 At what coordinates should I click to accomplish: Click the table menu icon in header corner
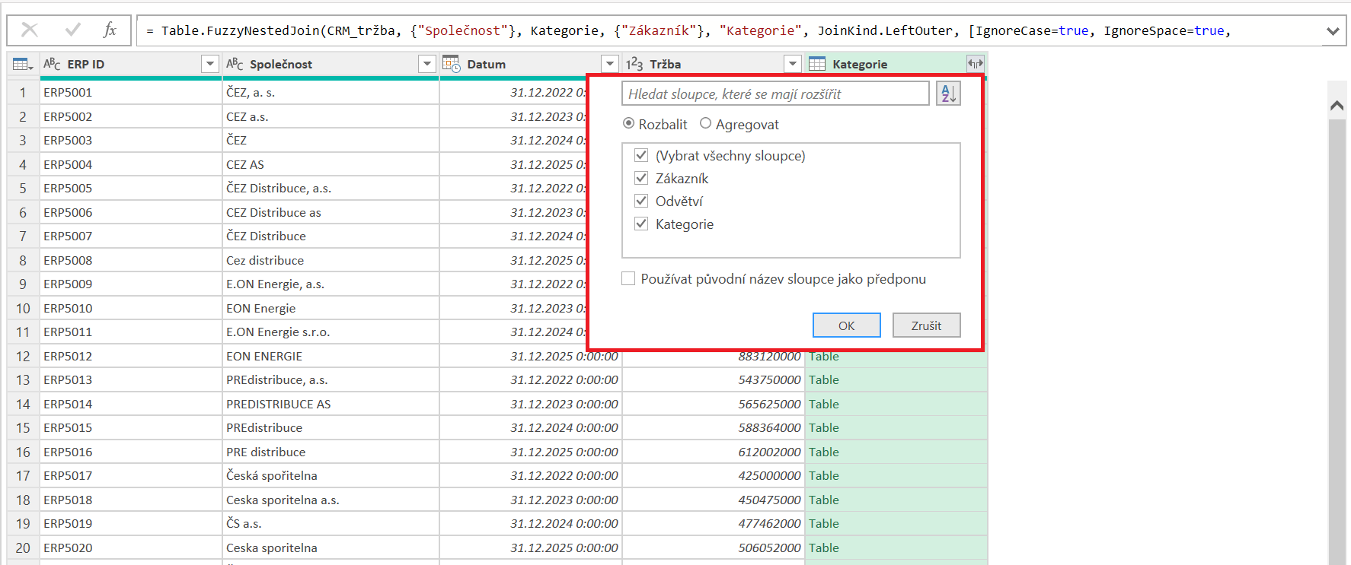tap(23, 65)
